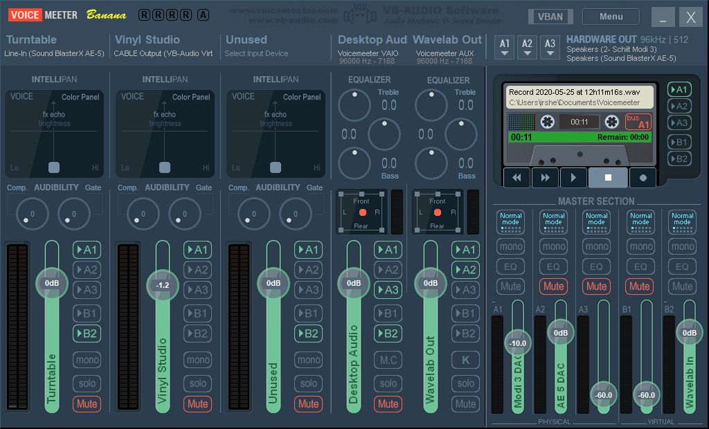Click the Desktop Audio Bass knob
This screenshot has width=709, height=429.
coord(354,163)
